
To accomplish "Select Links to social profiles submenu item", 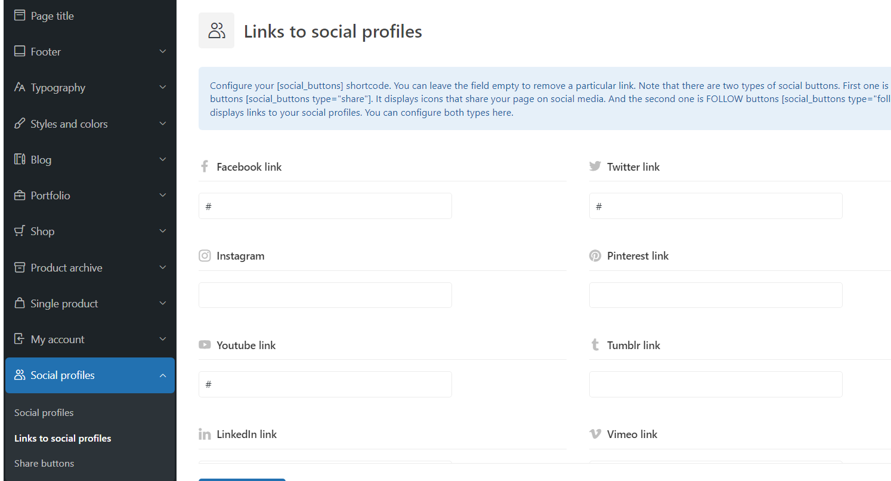I will 63,438.
